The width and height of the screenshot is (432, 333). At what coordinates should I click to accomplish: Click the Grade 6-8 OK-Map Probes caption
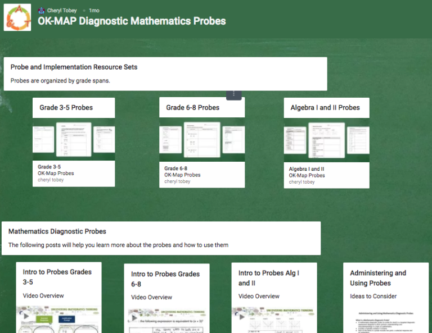[x=182, y=172]
